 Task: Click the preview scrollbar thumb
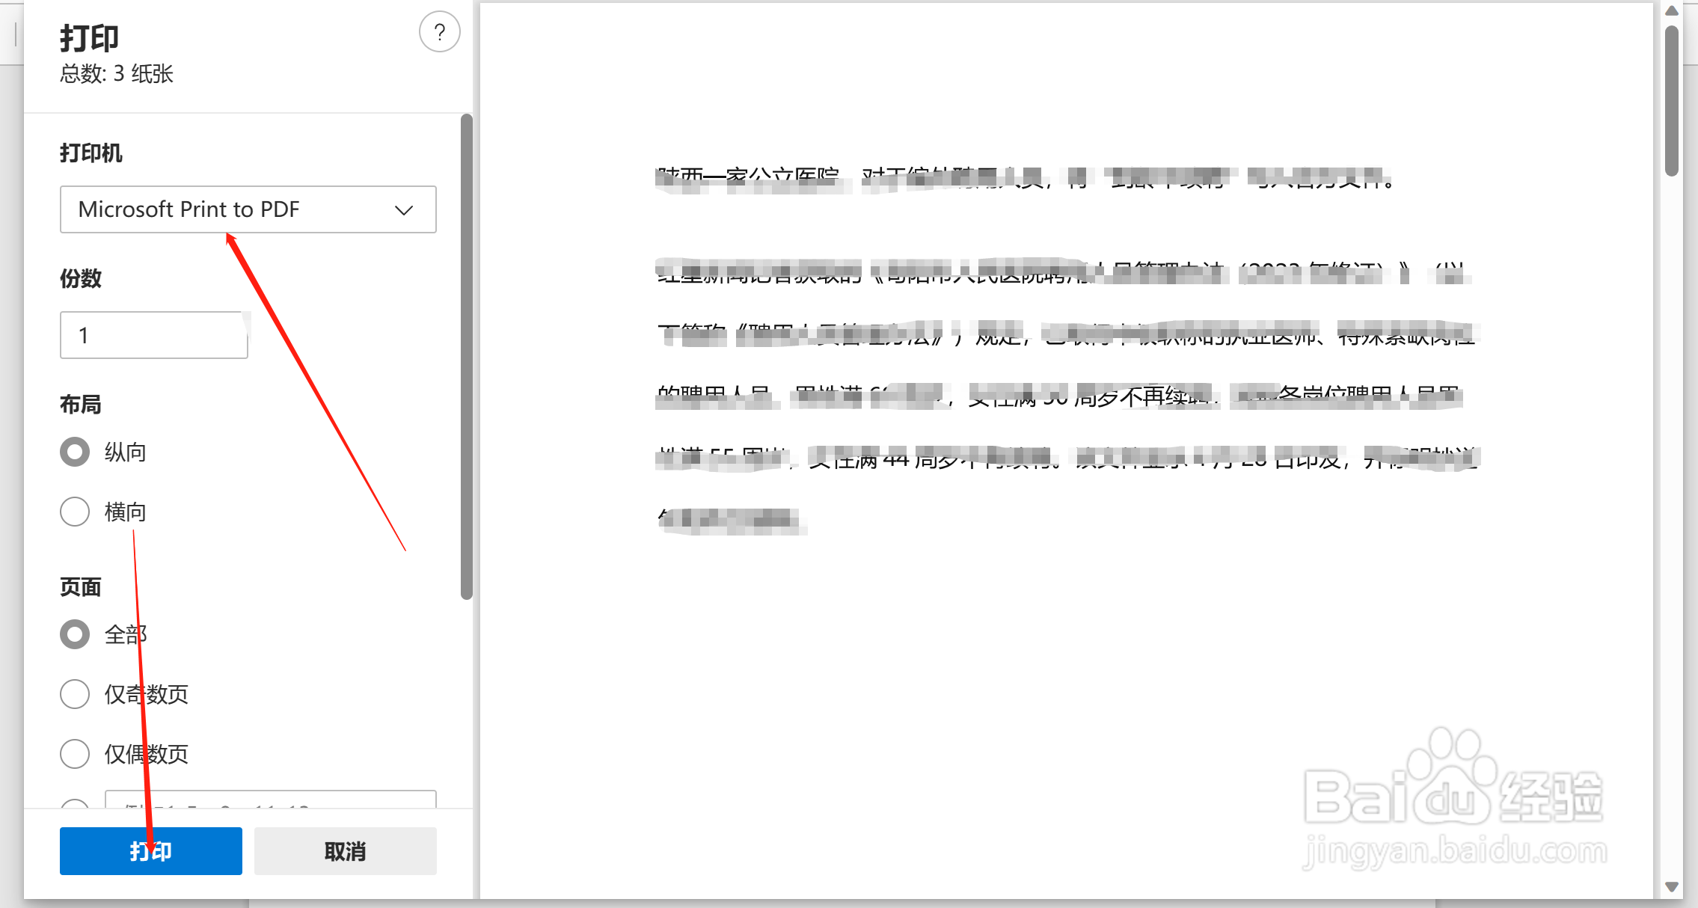[x=1673, y=97]
